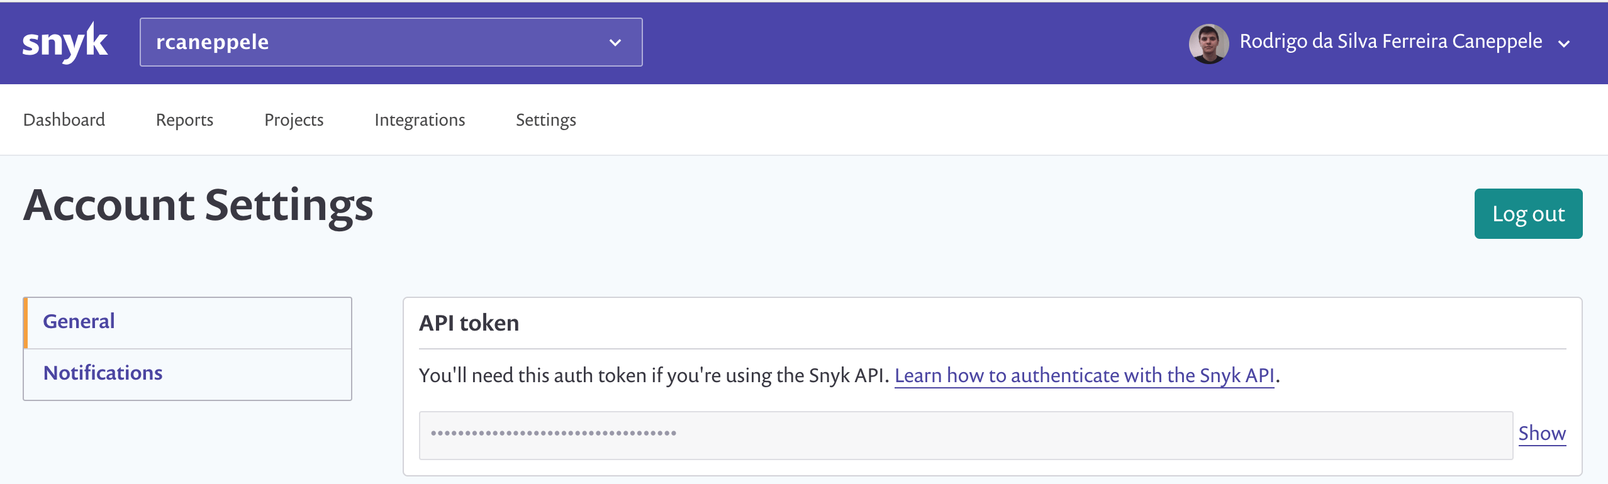Screen dimensions: 1608x484
Task: Click the masked dots of the API token
Action: pyautogui.click(x=553, y=433)
